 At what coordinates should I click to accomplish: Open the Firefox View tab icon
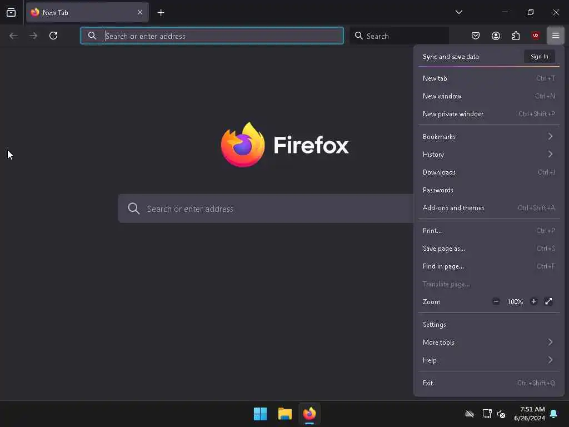11,13
